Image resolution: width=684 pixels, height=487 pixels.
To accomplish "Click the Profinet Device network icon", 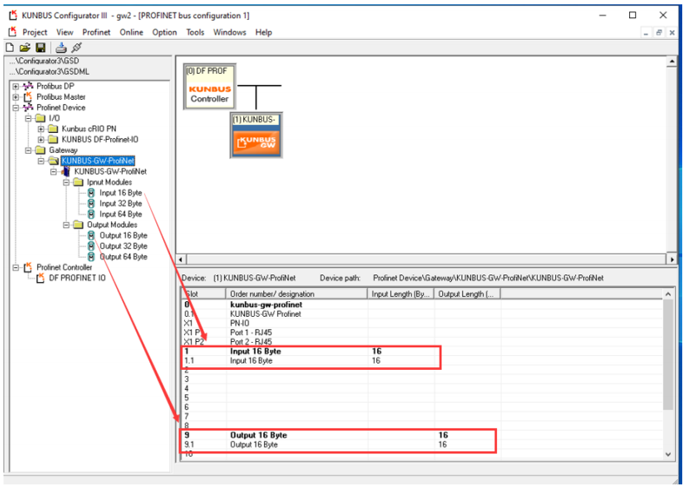I will click(28, 108).
